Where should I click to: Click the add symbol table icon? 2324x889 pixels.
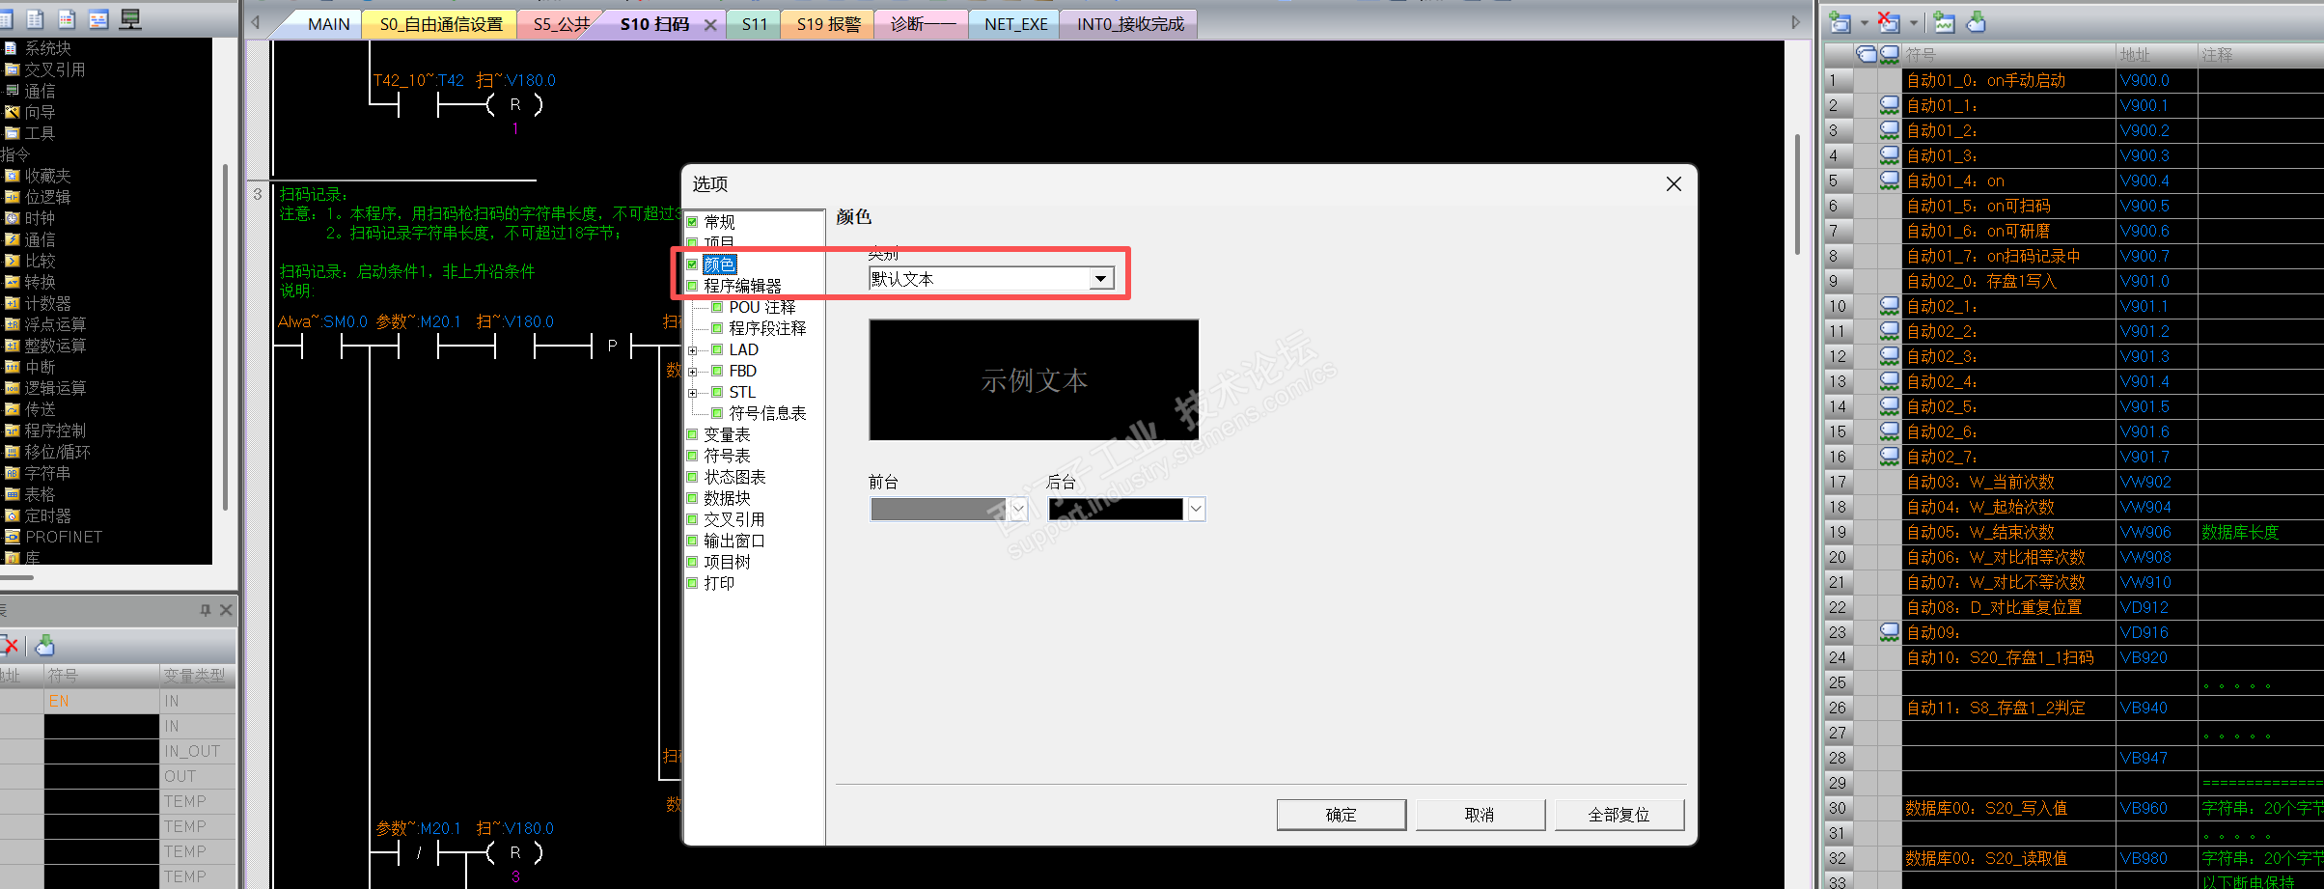tap(1840, 22)
